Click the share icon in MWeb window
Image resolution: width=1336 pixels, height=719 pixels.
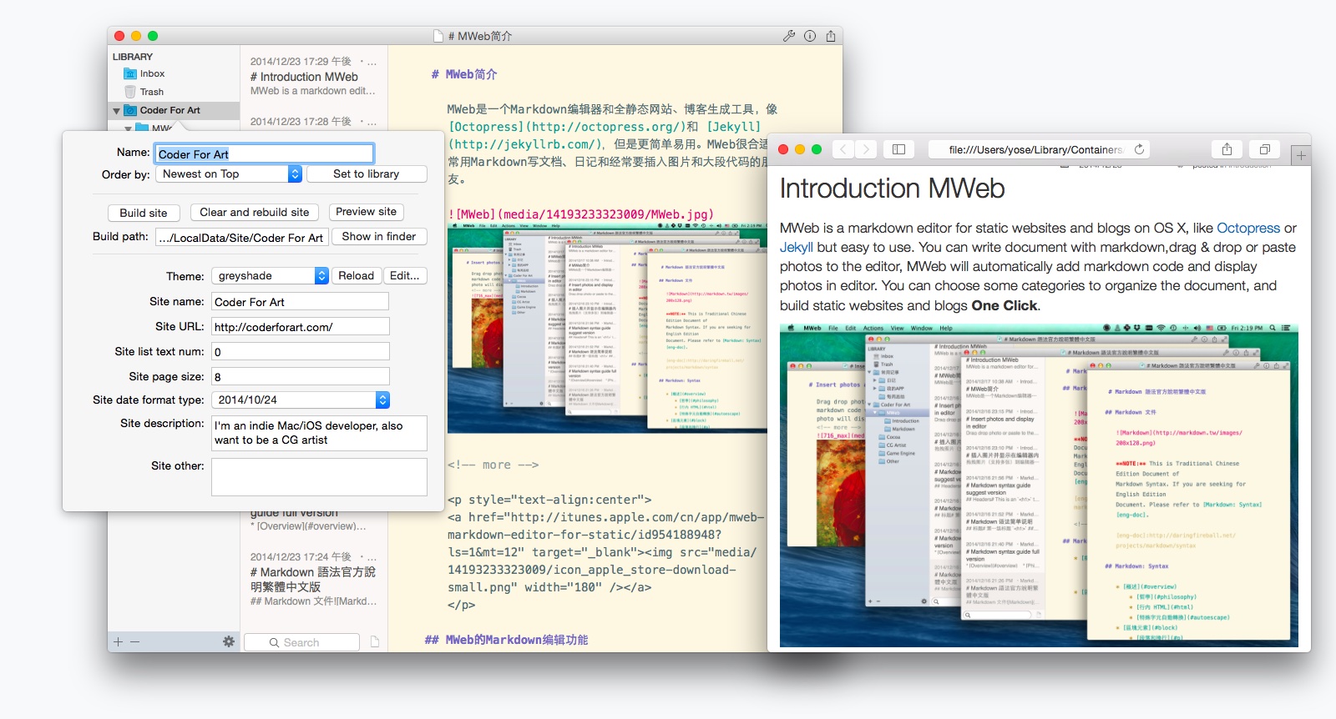[830, 36]
